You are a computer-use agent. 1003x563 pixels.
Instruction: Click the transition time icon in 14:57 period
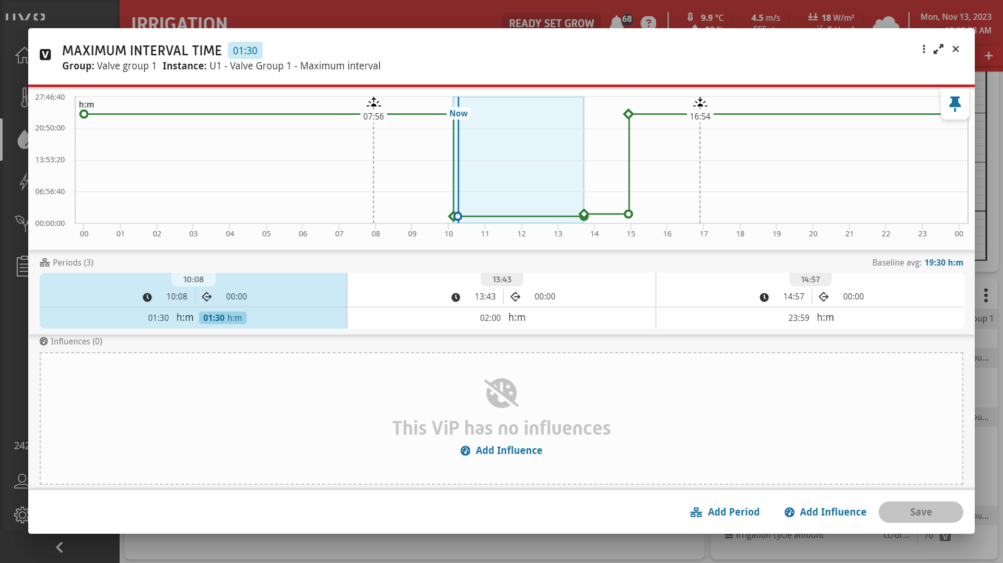(824, 297)
